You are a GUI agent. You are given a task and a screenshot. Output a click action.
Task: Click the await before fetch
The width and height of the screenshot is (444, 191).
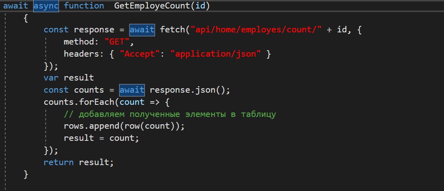[x=142, y=30]
